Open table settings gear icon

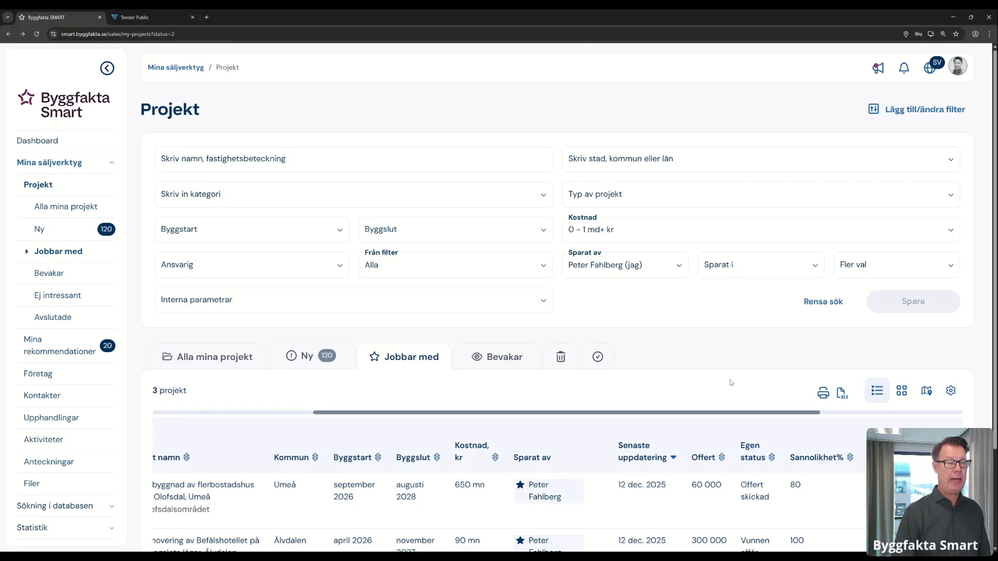951,391
